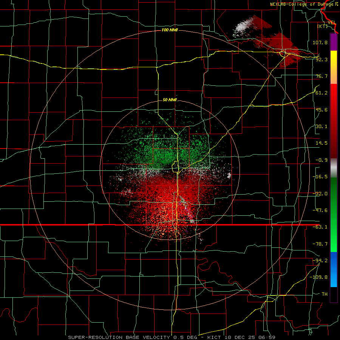Click the 92.3 value on velocity scale
This screenshot has height=340, width=340.
click(x=321, y=59)
